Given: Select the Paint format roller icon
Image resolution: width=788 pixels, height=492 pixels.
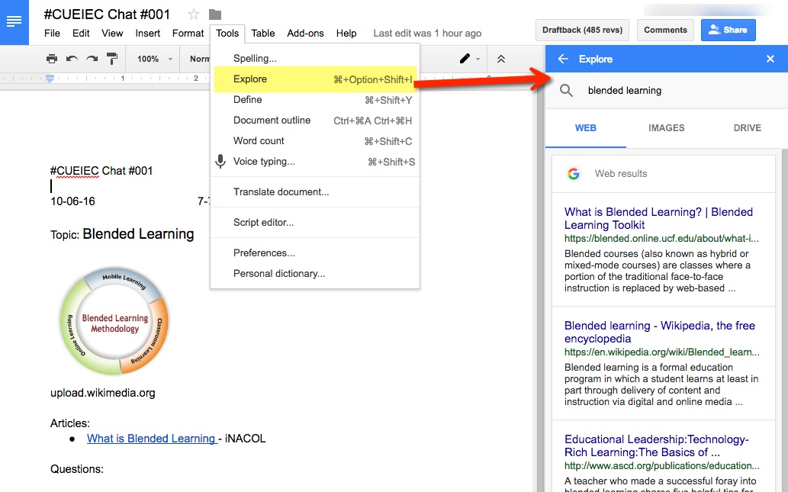Looking at the screenshot, I should pos(112,59).
